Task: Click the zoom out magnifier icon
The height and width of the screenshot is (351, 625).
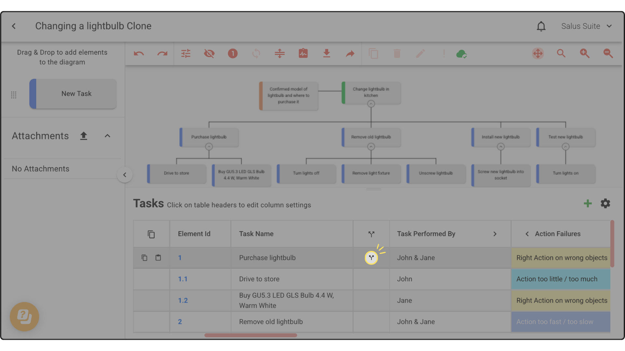Action: pyautogui.click(x=608, y=54)
